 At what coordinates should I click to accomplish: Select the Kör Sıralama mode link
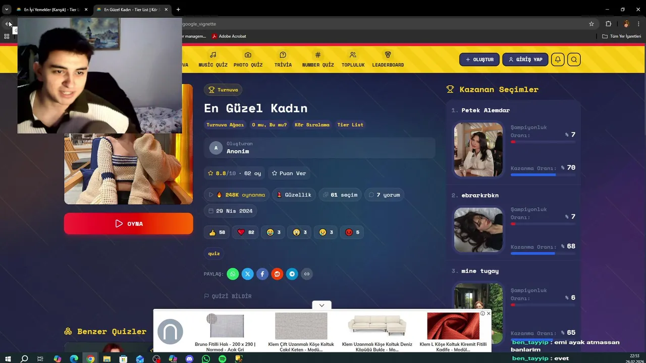click(312, 125)
